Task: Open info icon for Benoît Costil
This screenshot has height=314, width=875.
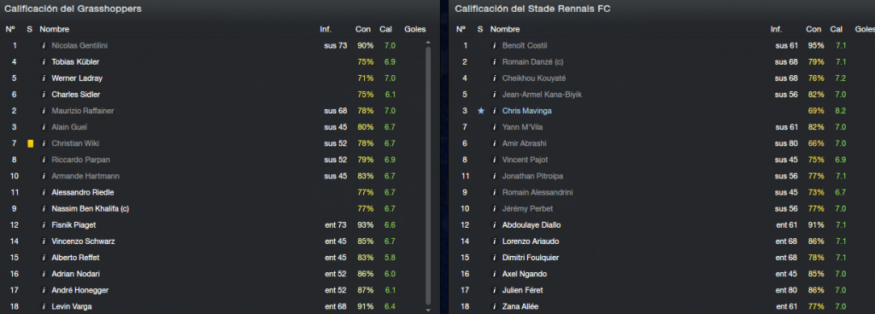Action: coord(495,46)
